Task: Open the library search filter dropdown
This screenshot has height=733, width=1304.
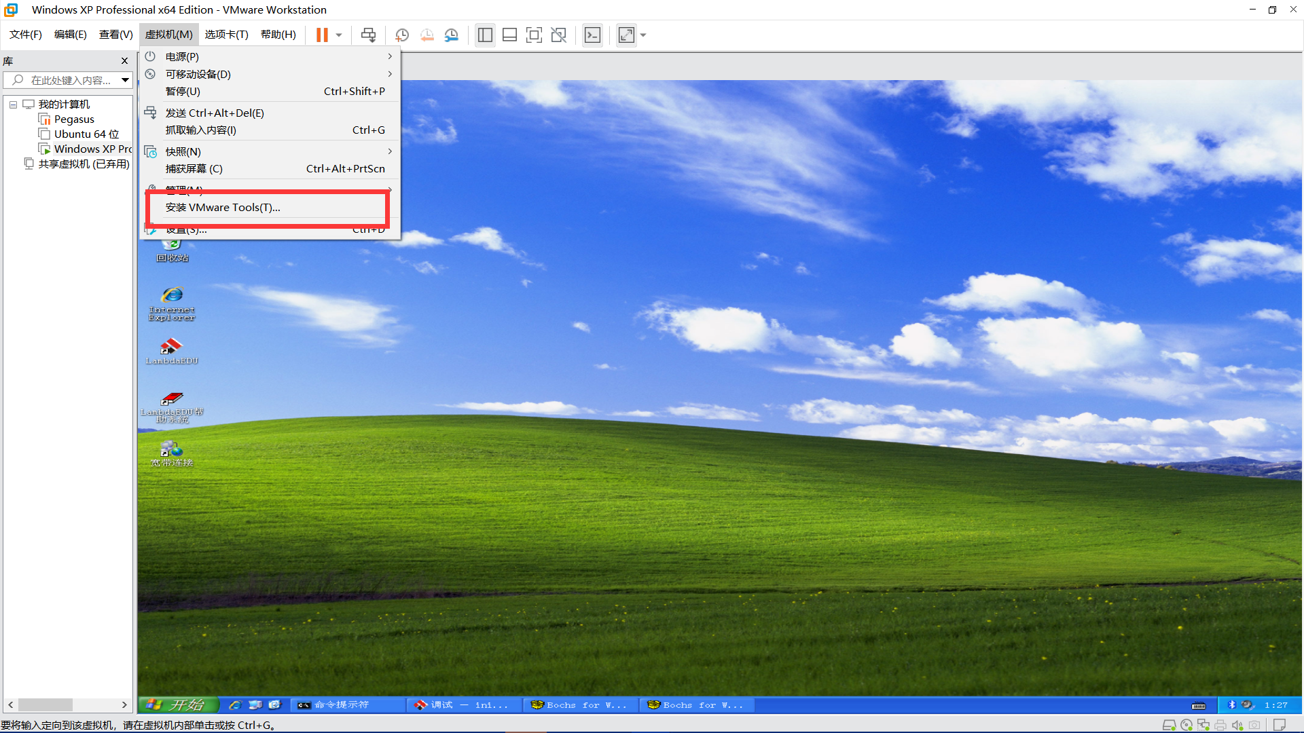Action: pos(125,80)
